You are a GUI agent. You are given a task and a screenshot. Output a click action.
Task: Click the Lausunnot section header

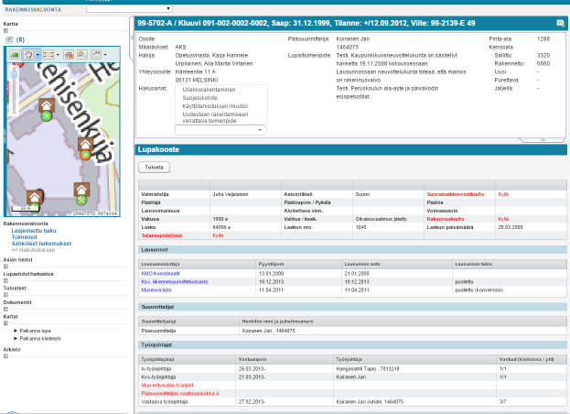pyautogui.click(x=352, y=250)
